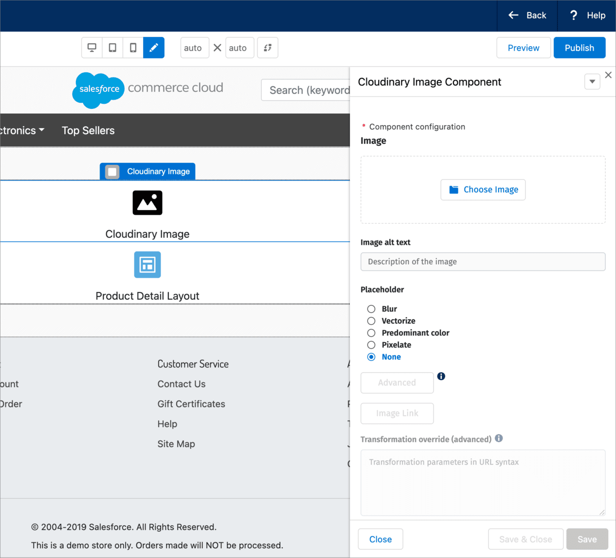
Task: Click info icon next to Transformation override
Action: coord(498,438)
